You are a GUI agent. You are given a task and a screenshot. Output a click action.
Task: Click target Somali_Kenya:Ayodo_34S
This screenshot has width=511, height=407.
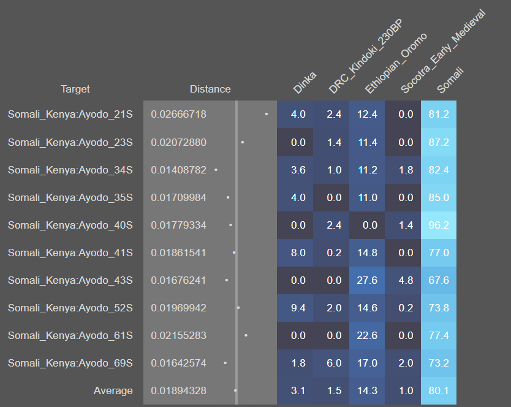pyautogui.click(x=70, y=170)
